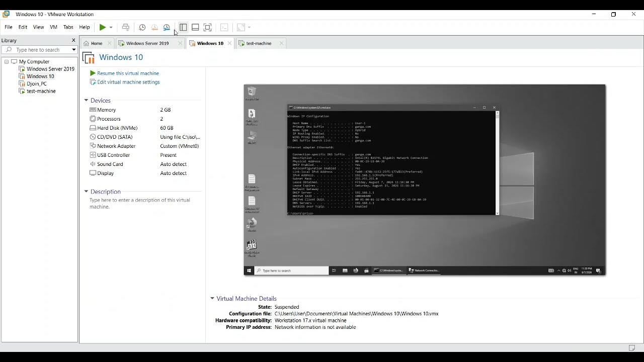Click the Send Ctrl+Alt+Del toolbar icon
Viewport: 644px width, 362px height.
(126, 27)
